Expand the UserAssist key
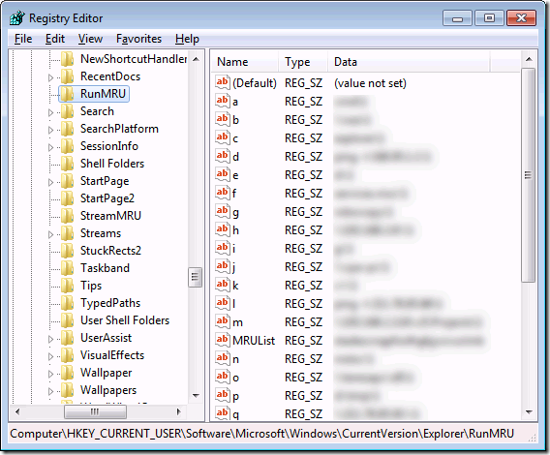This screenshot has height=455, width=550. 50,339
